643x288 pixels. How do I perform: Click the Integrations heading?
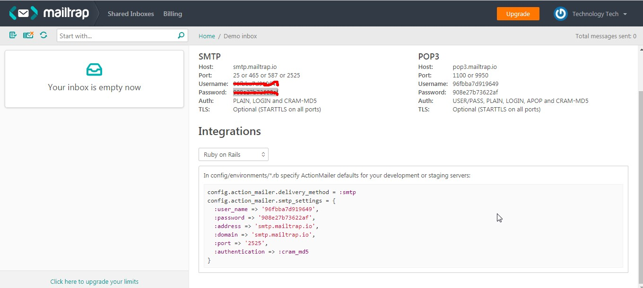click(x=229, y=131)
